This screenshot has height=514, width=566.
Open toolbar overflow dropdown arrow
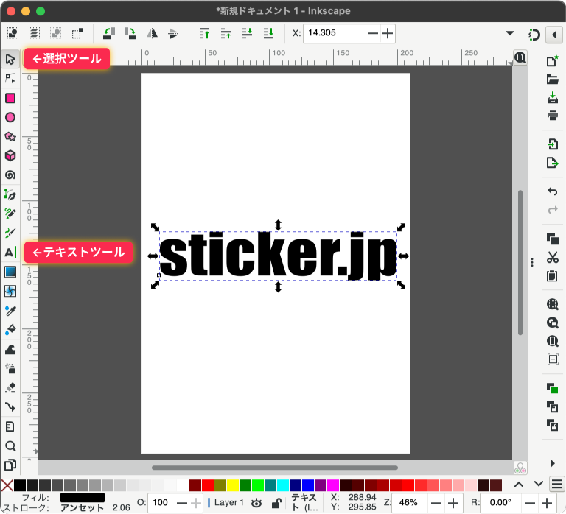coord(510,33)
